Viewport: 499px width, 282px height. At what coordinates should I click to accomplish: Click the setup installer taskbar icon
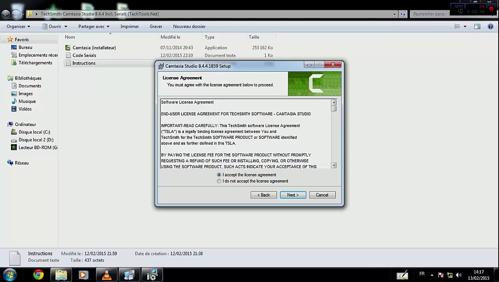pos(152,275)
